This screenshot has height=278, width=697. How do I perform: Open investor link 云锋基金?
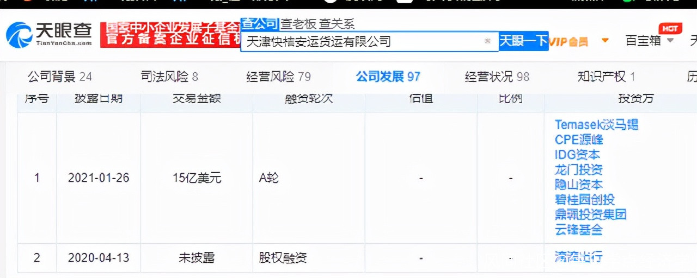click(578, 230)
